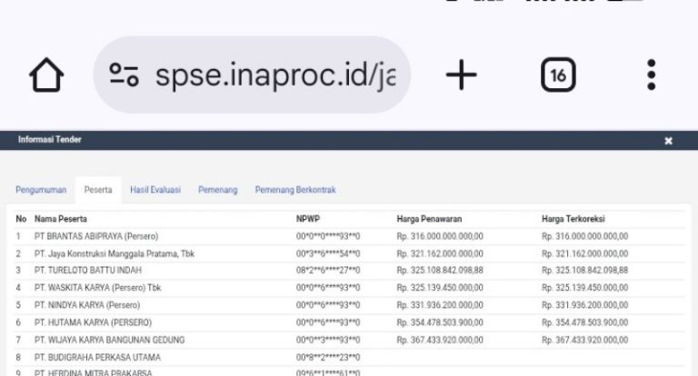Image resolution: width=698 pixels, height=376 pixels.
Task: Select PT BRANTAS ABIPRAYA (Persero) row name
Action: click(96, 236)
